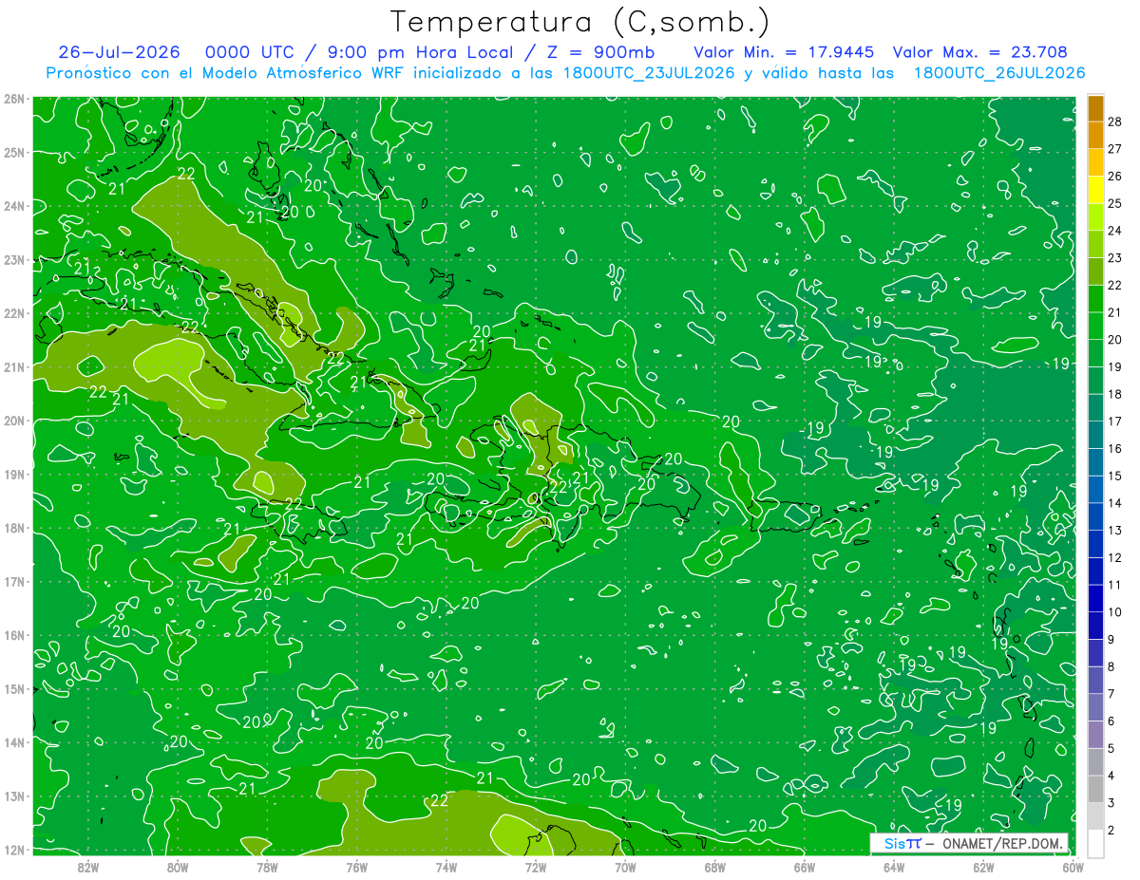1140x880 pixels.
Task: Click the "82W" longitude axis label
Action: point(87,867)
